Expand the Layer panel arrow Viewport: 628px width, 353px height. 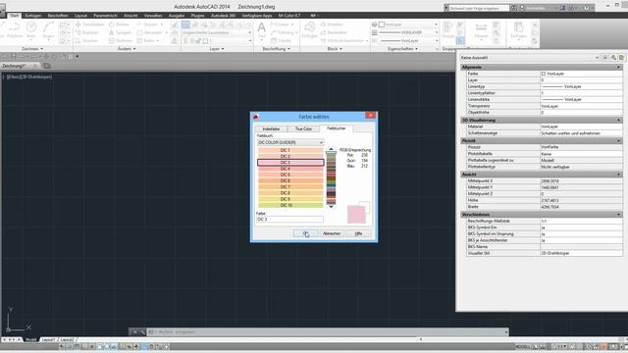pyautogui.click(x=223, y=49)
